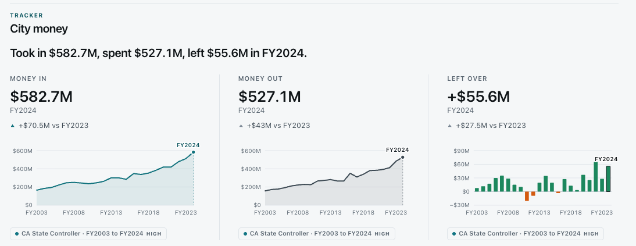Click the teal dot icon in Left Over source badge
636x246 pixels.
pyautogui.click(x=454, y=234)
